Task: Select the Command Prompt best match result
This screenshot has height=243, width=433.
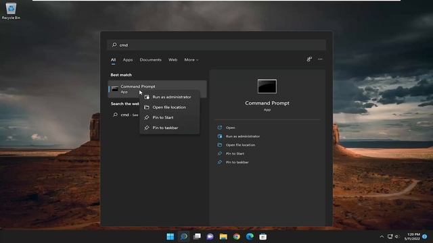Action: click(x=157, y=88)
